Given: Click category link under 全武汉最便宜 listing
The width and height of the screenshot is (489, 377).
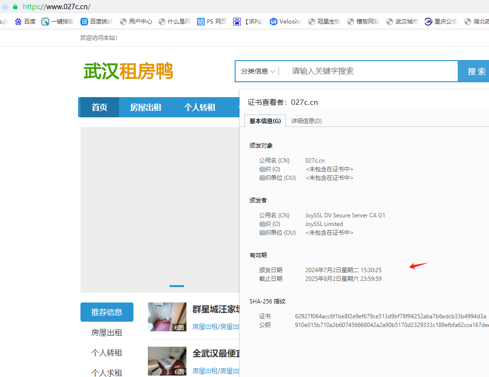Looking at the screenshot, I should [216, 371].
